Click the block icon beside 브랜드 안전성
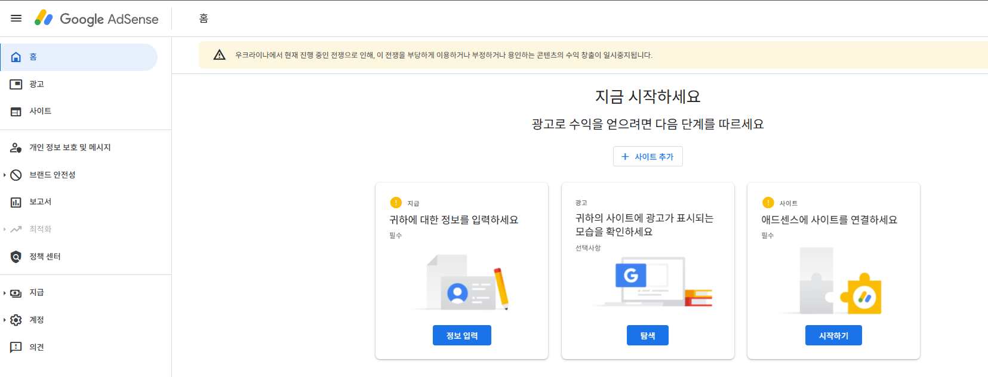 point(16,175)
